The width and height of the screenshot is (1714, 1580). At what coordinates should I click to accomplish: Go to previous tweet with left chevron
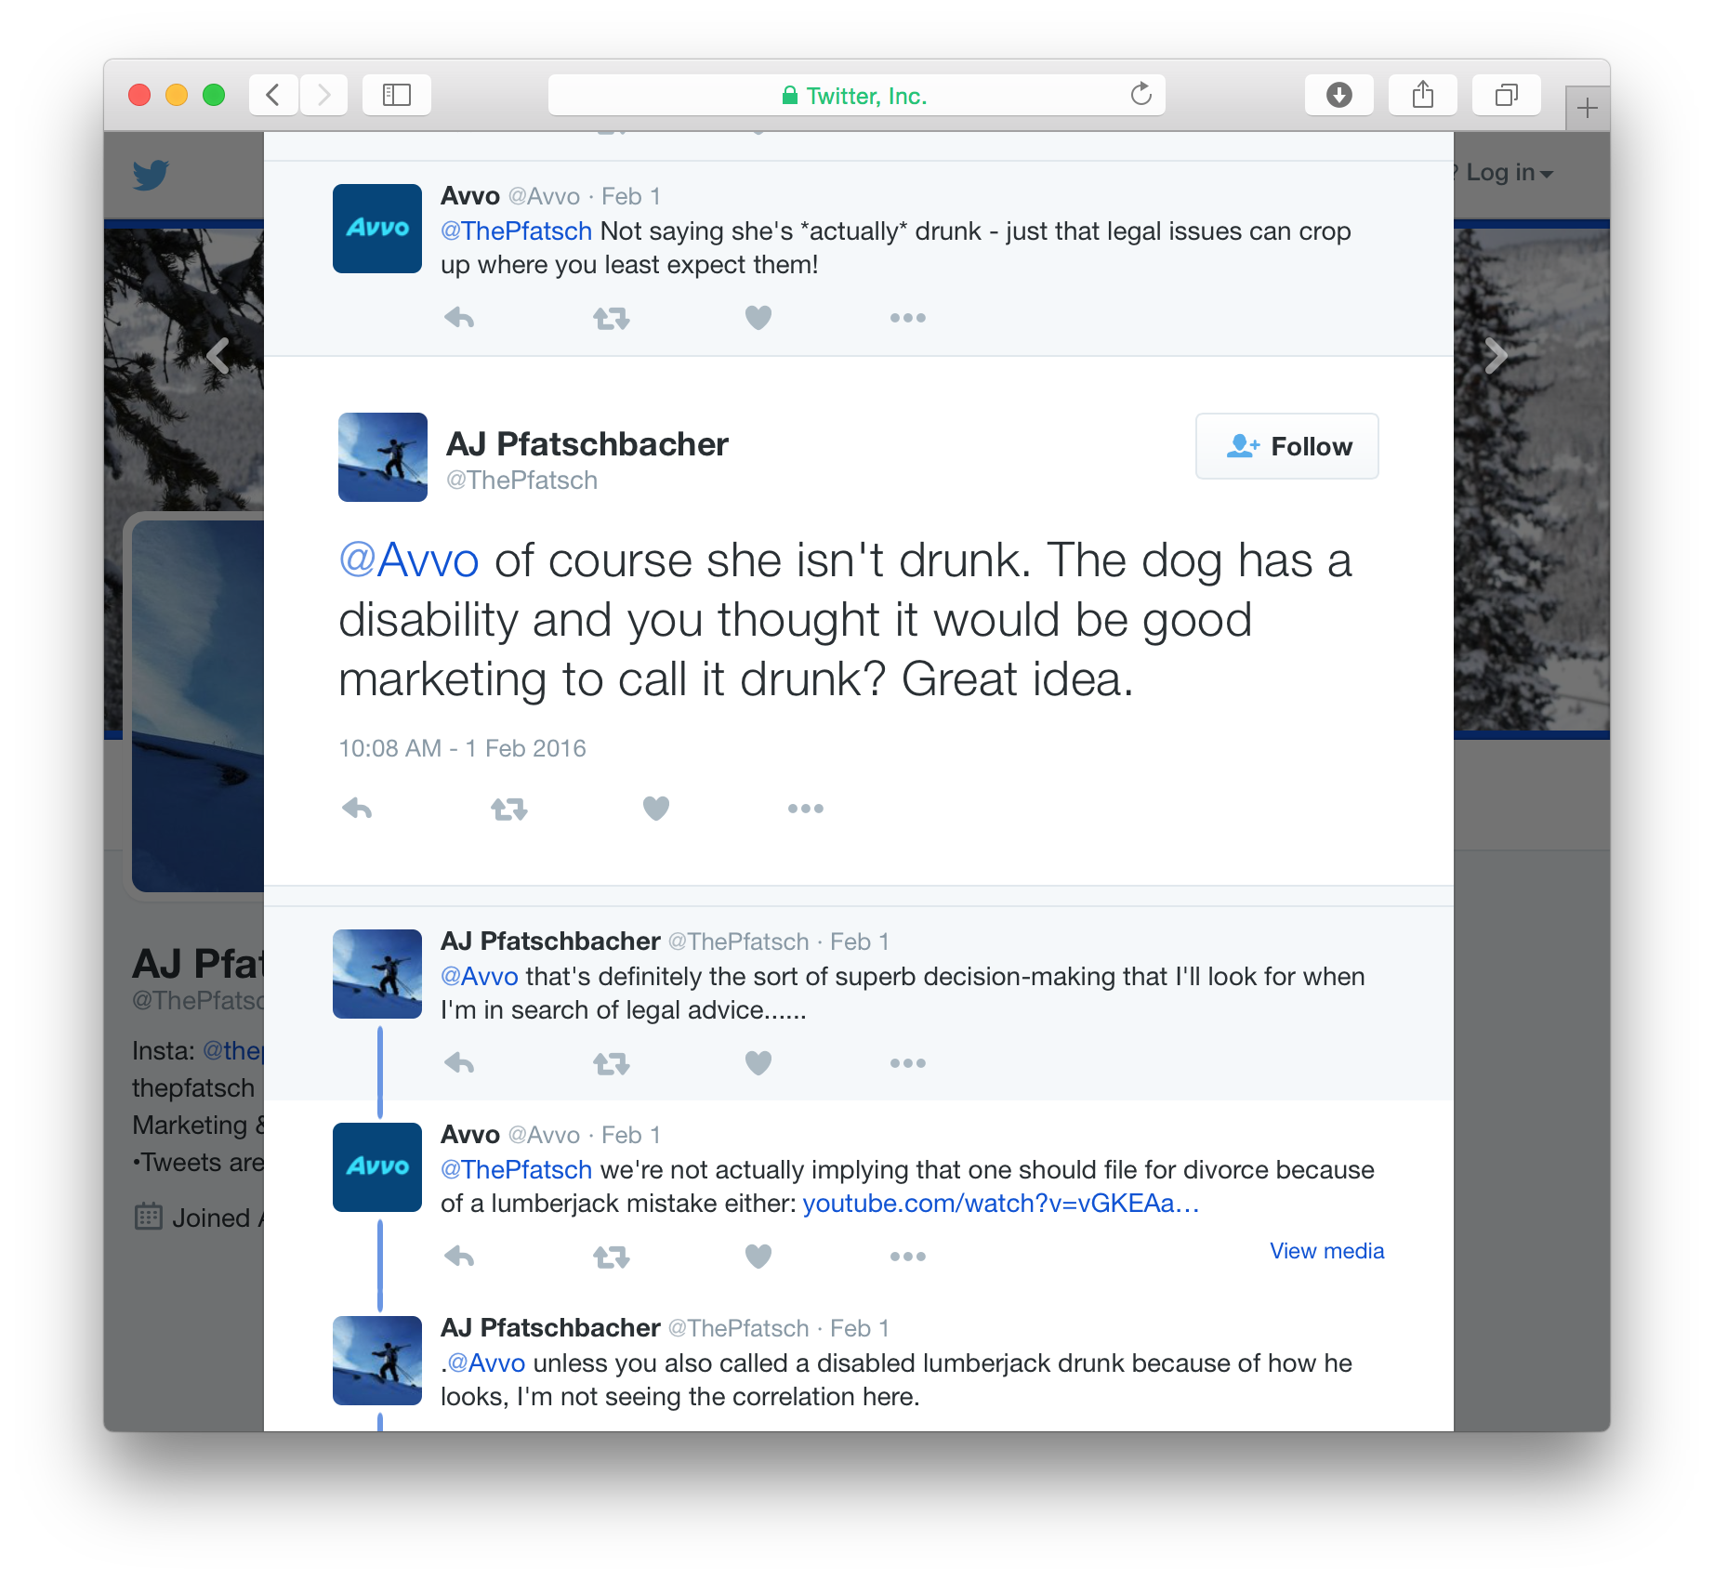218,355
